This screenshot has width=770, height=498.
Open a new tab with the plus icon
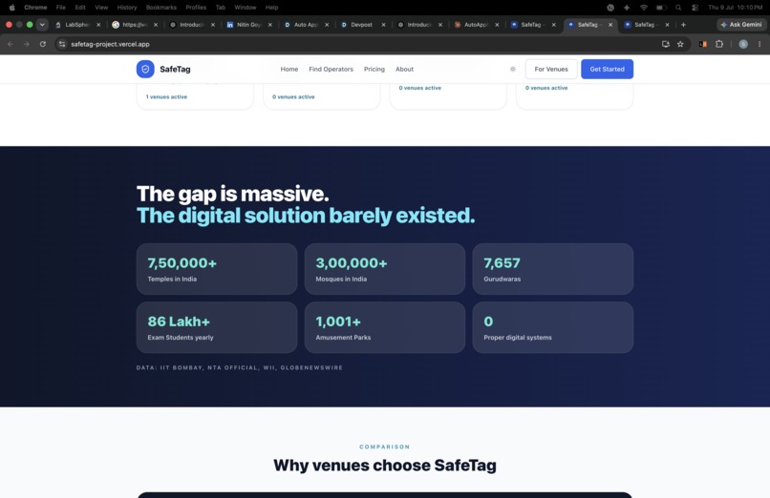click(x=683, y=25)
